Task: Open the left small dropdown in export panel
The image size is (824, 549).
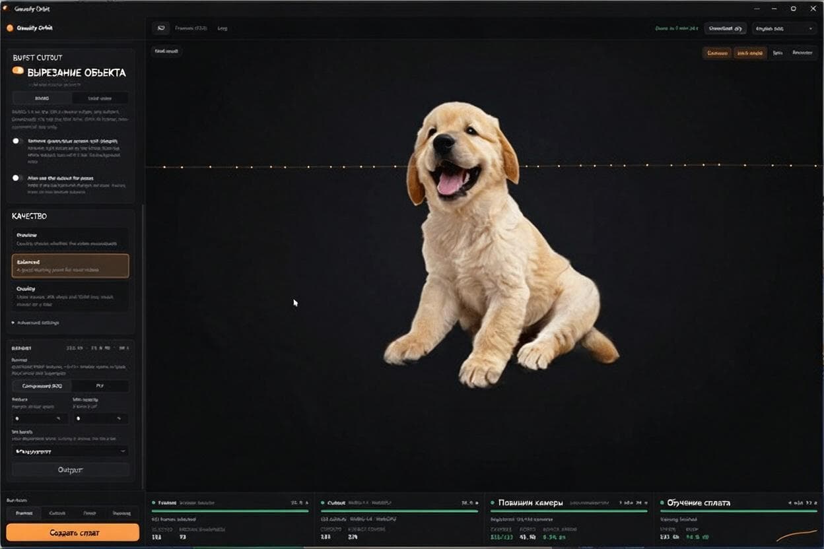Action: click(40, 418)
